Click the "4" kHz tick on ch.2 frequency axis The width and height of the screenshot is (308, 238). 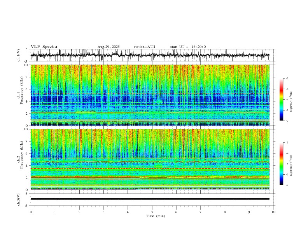click(x=28, y=166)
